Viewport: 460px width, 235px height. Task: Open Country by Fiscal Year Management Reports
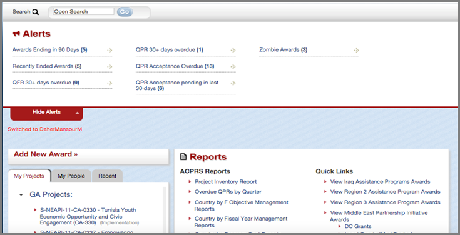coord(241,222)
